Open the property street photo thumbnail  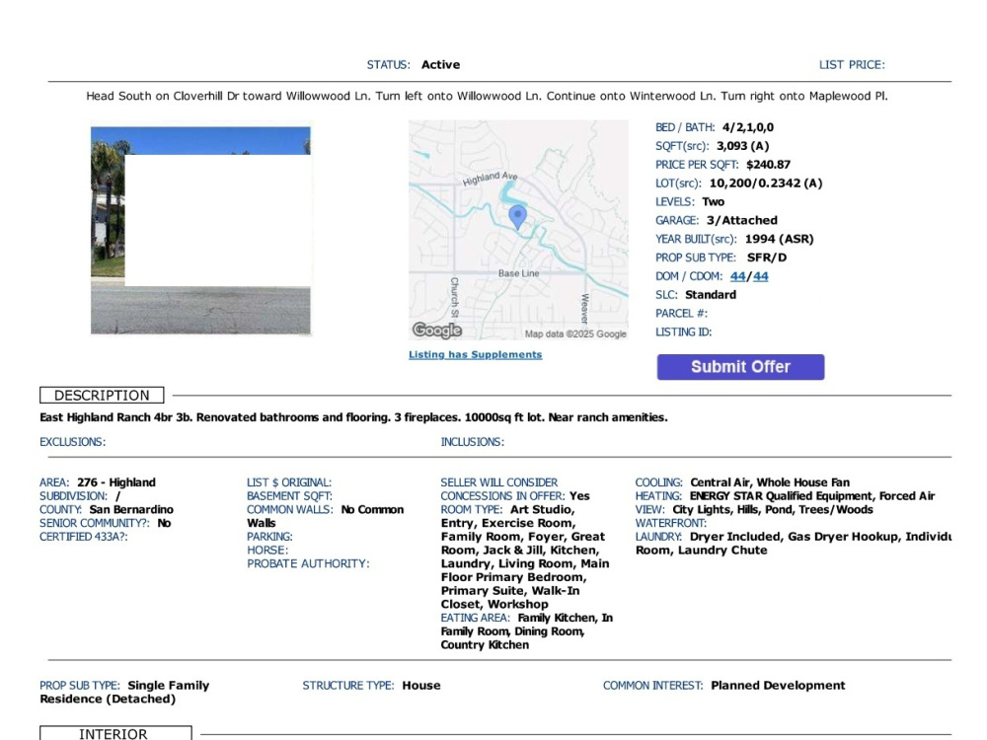[x=200, y=230]
